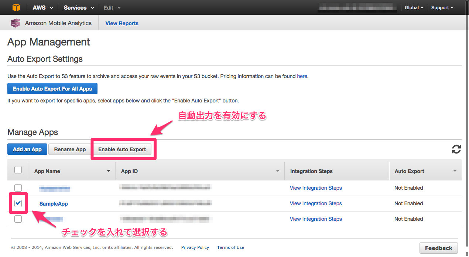Click the Feedback button
Image resolution: width=469 pixels, height=257 pixels.
438,248
